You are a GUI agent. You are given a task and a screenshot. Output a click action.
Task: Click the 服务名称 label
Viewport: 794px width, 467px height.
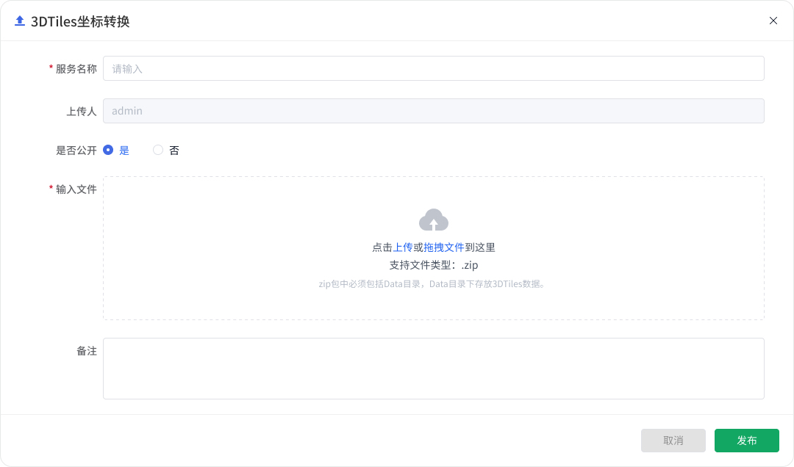point(76,69)
